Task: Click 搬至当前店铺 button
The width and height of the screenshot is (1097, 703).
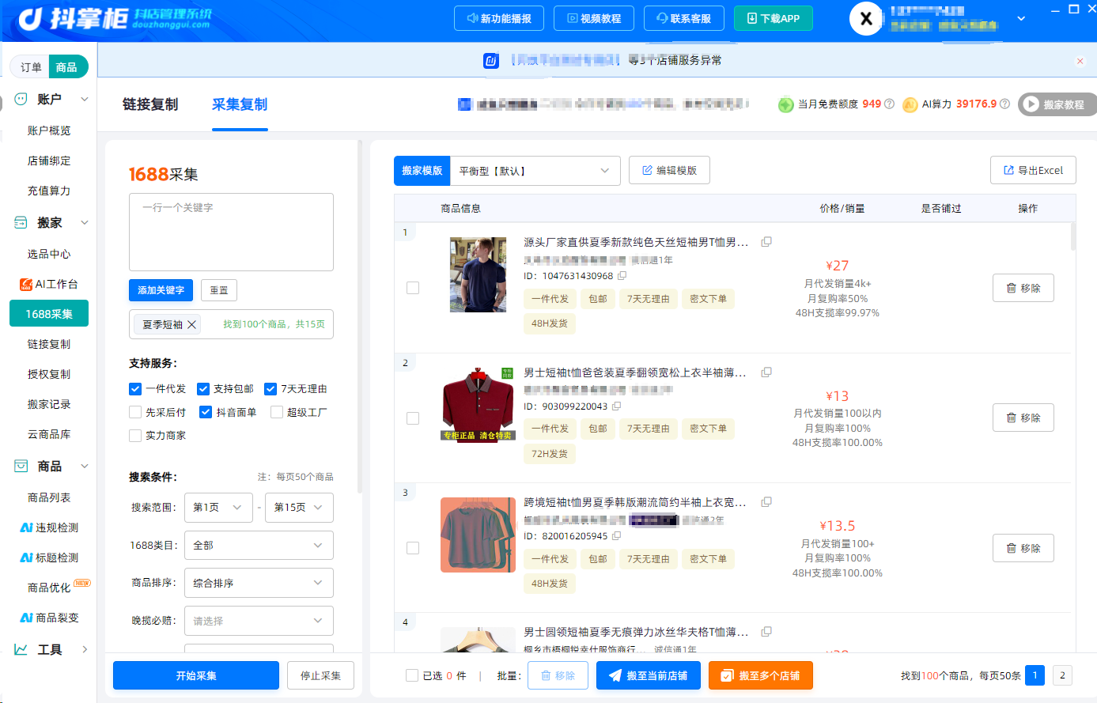Action: tap(649, 675)
